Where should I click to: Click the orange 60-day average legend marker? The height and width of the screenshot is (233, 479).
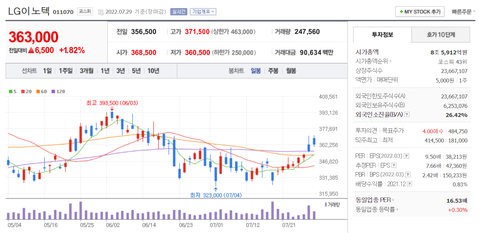coord(38,92)
